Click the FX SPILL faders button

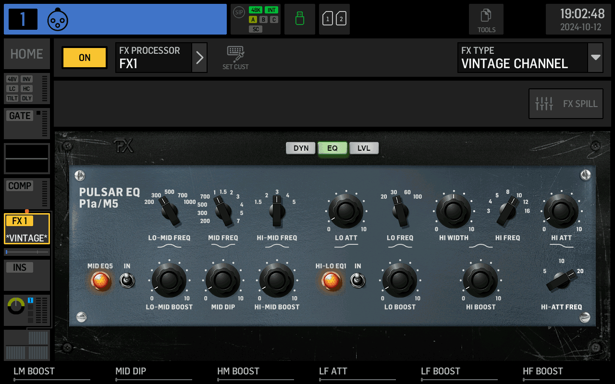566,103
